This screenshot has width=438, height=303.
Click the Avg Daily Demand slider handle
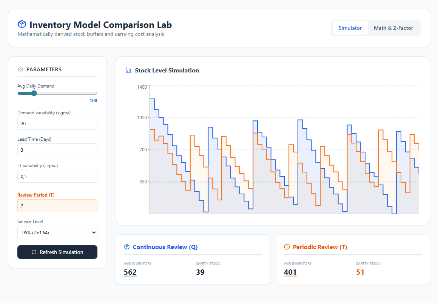pos(34,93)
